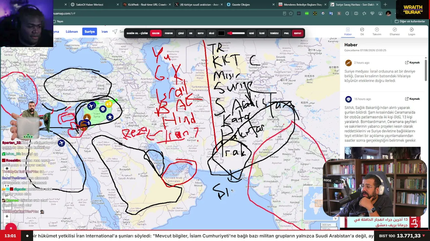Viewport: 430px width, 241px height.
Task: Choose the ÇİZGİ line tool
Action: [x=181, y=33]
